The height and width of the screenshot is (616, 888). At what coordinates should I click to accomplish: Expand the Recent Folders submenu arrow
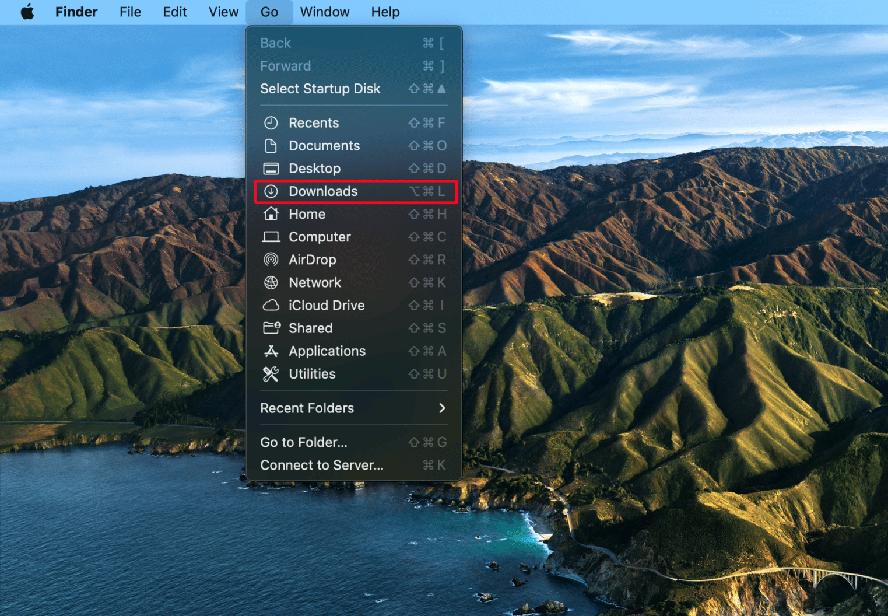tap(442, 408)
